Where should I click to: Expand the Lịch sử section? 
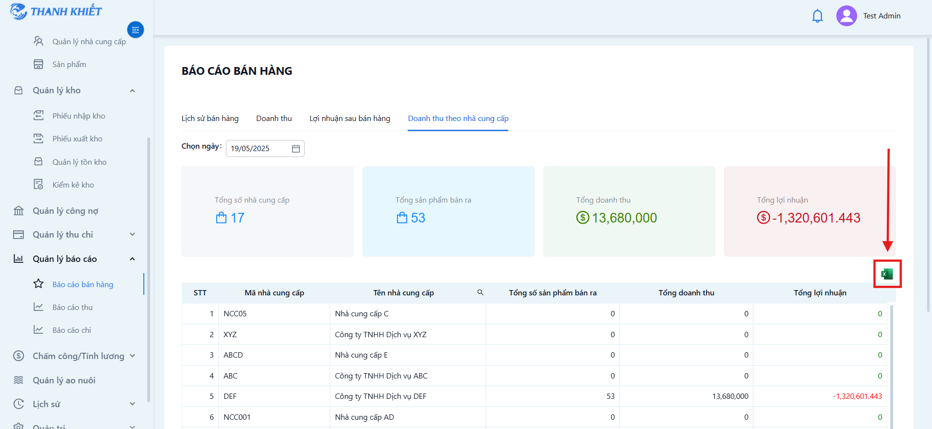pyautogui.click(x=132, y=404)
